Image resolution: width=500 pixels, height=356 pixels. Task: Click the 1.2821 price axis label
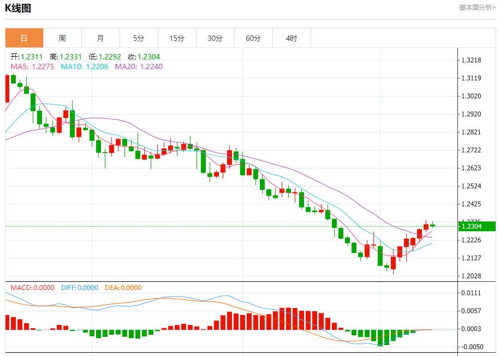471,132
